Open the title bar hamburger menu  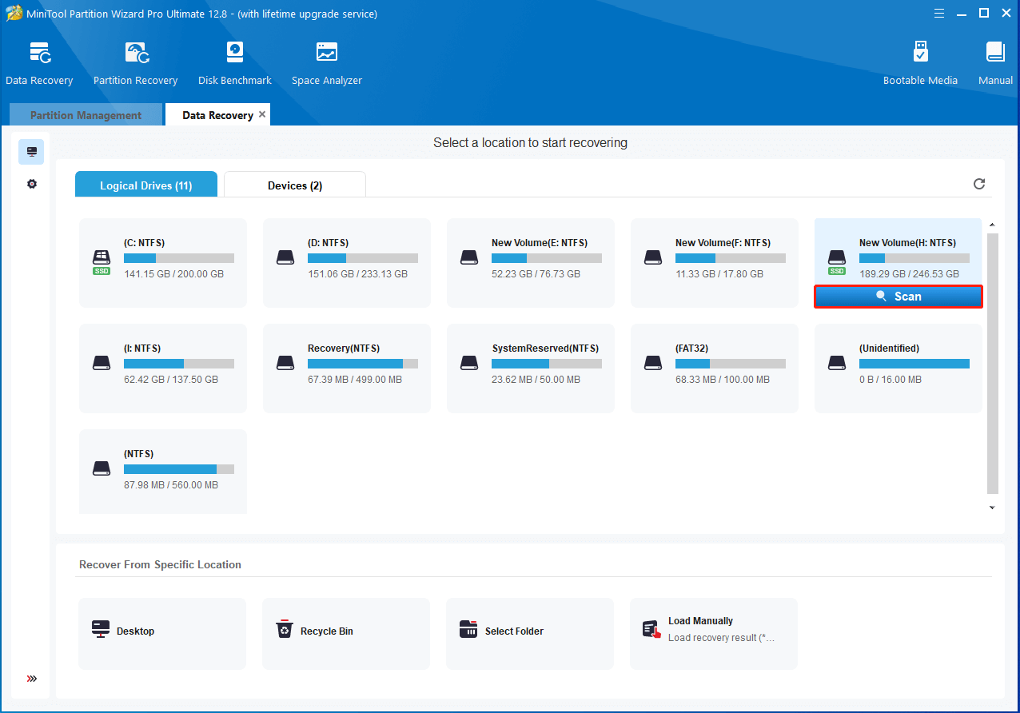pos(940,13)
